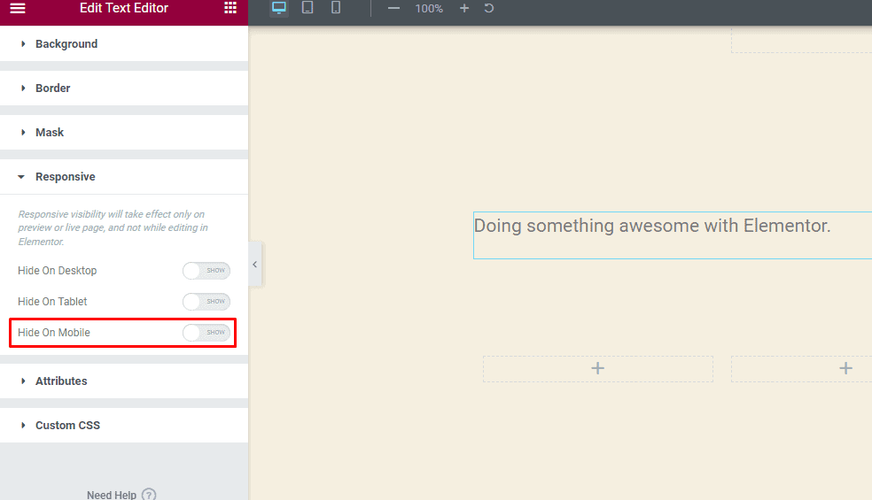Screen dimensions: 872x500
Task: Open the widgets grid icon
Action: [230, 8]
